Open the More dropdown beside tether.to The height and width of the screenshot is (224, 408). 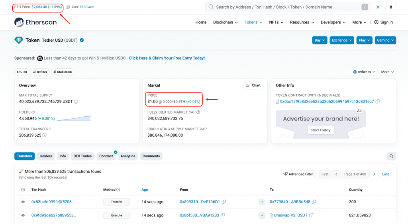387,72
